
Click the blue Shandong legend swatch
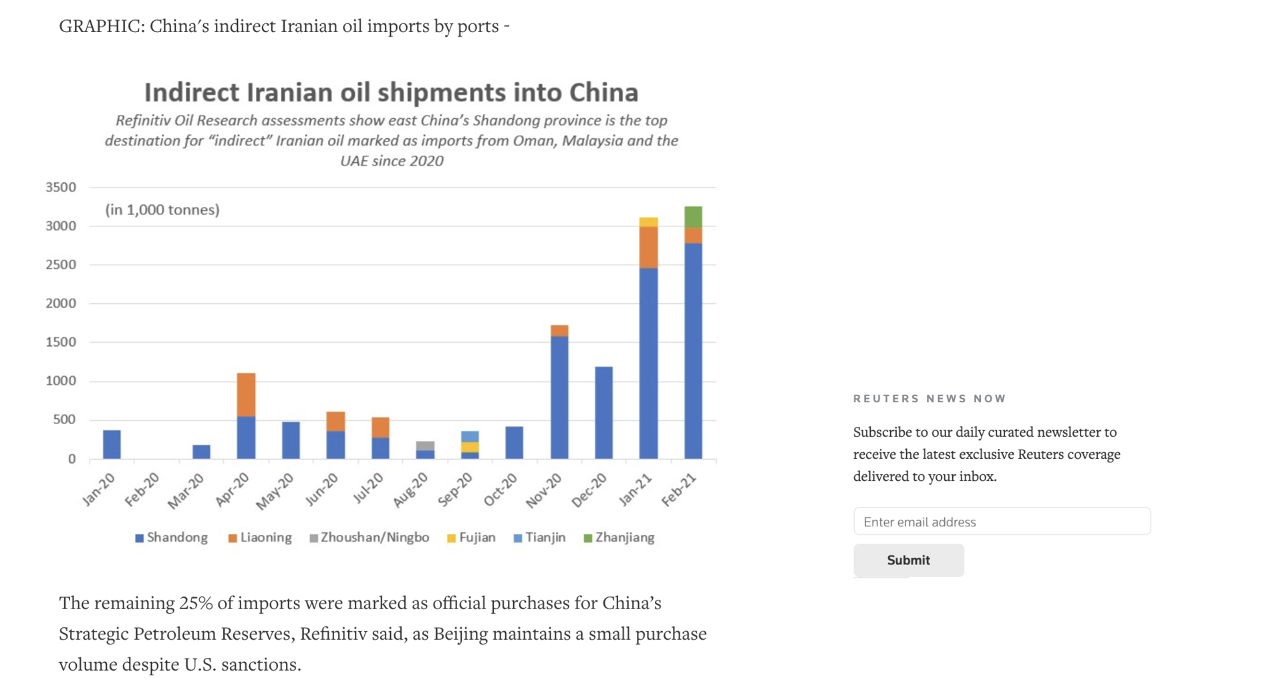[x=139, y=538]
